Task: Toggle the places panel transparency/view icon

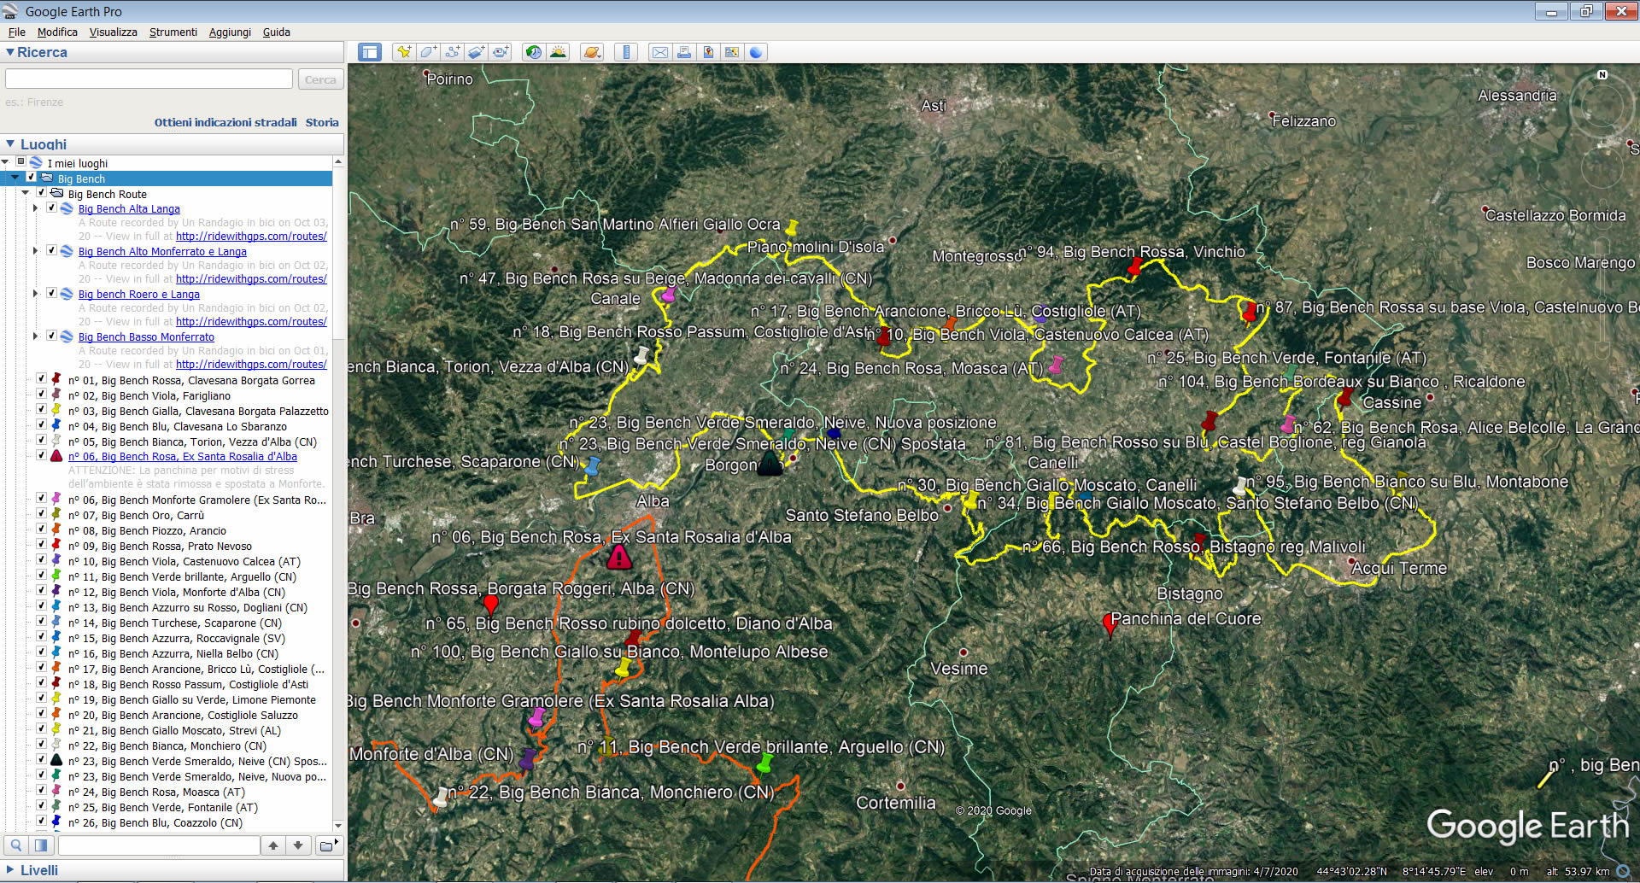Action: tap(41, 845)
